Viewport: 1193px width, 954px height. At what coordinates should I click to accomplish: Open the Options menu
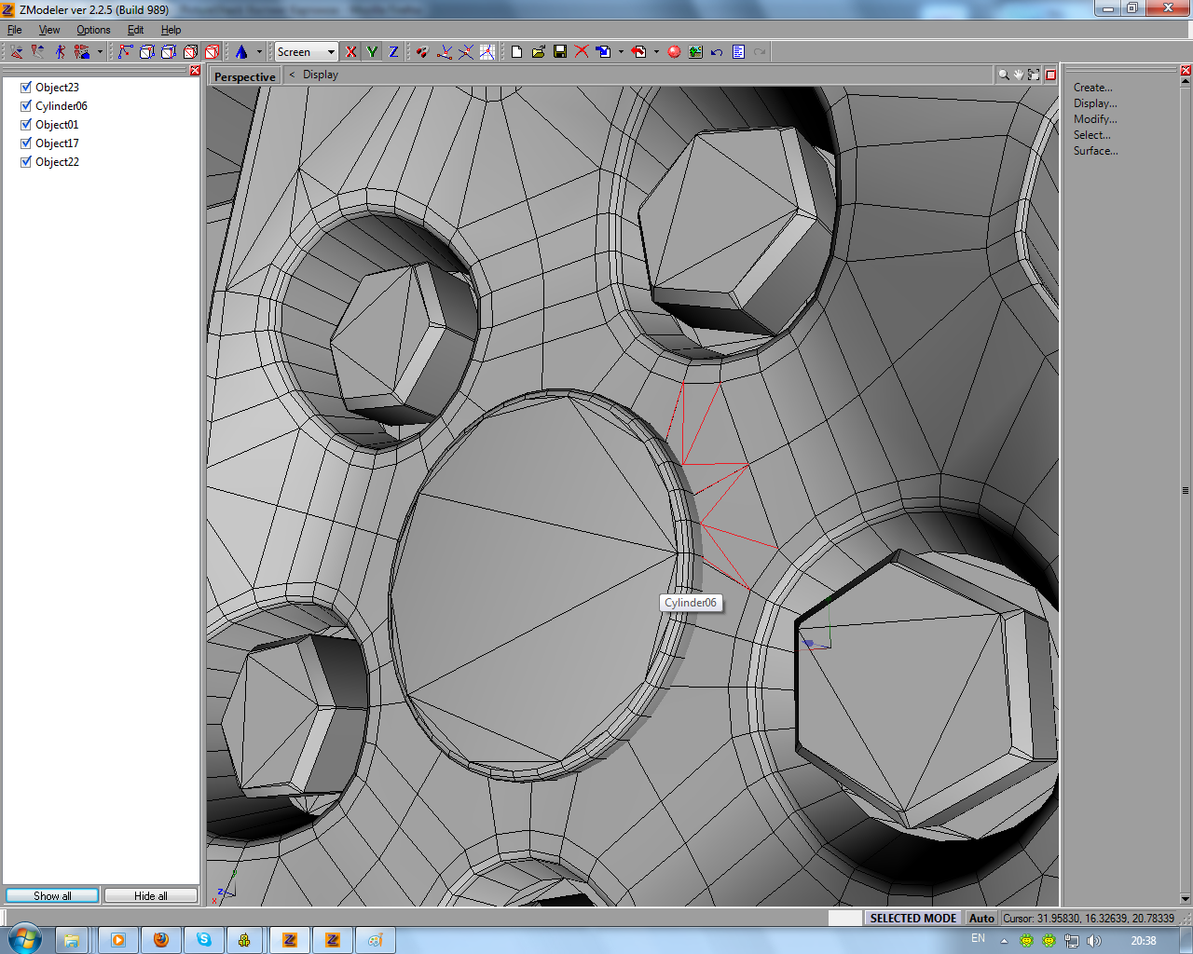pyautogui.click(x=93, y=30)
